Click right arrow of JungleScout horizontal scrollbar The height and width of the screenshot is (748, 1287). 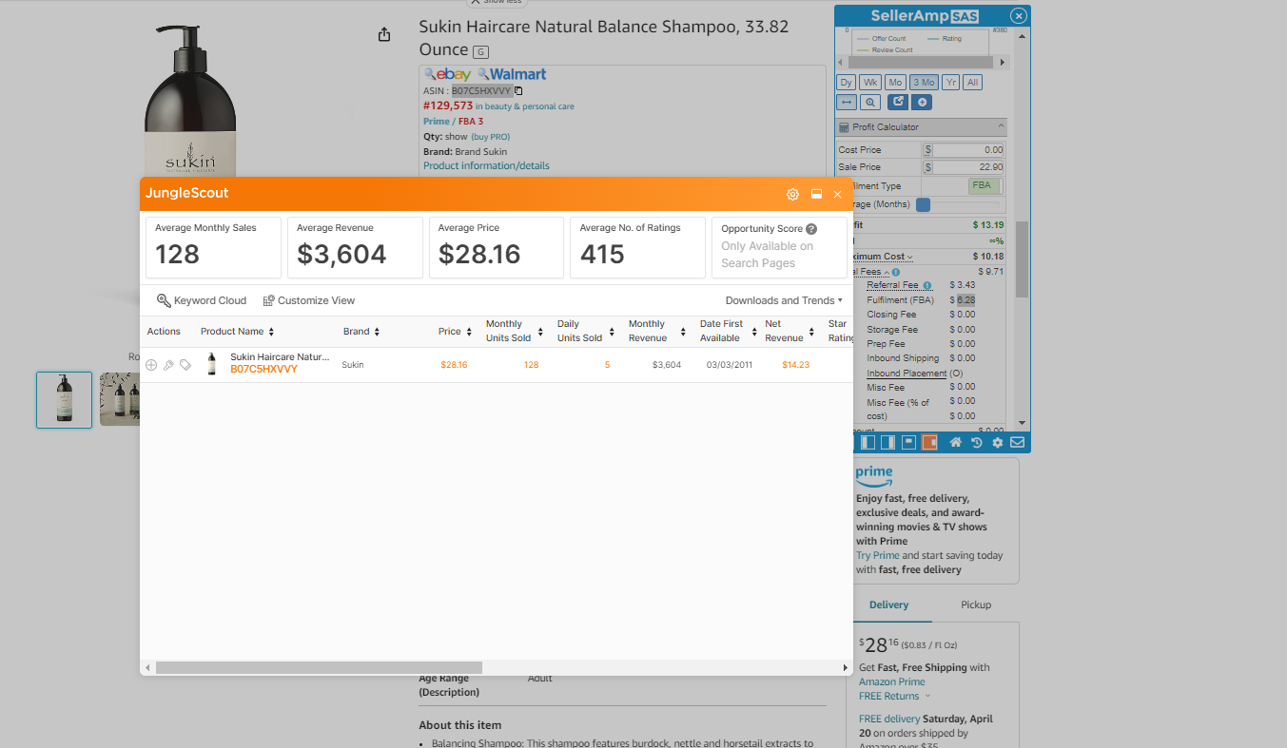(x=846, y=667)
